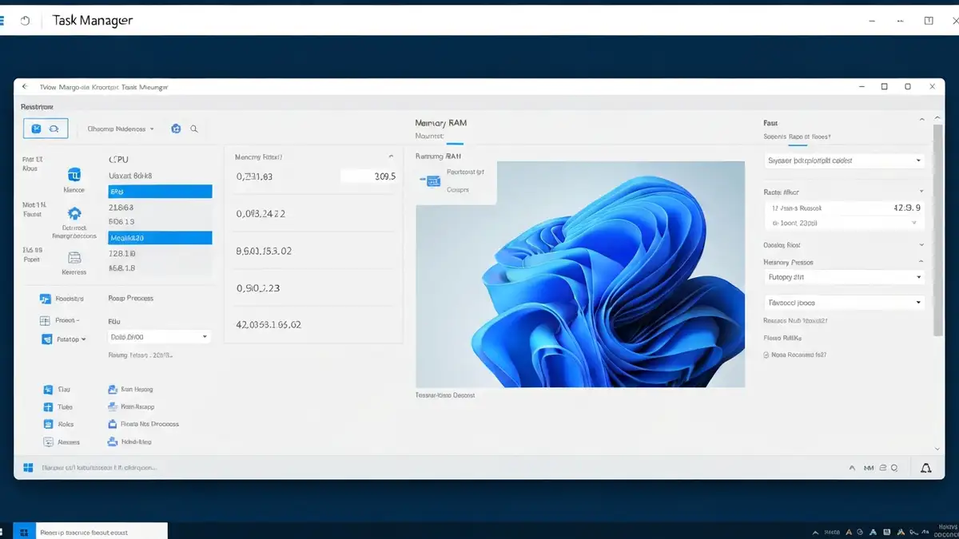Viewport: 959px width, 539px height.
Task: Click the blue gear icon next to the search magnifier
Action: click(176, 128)
